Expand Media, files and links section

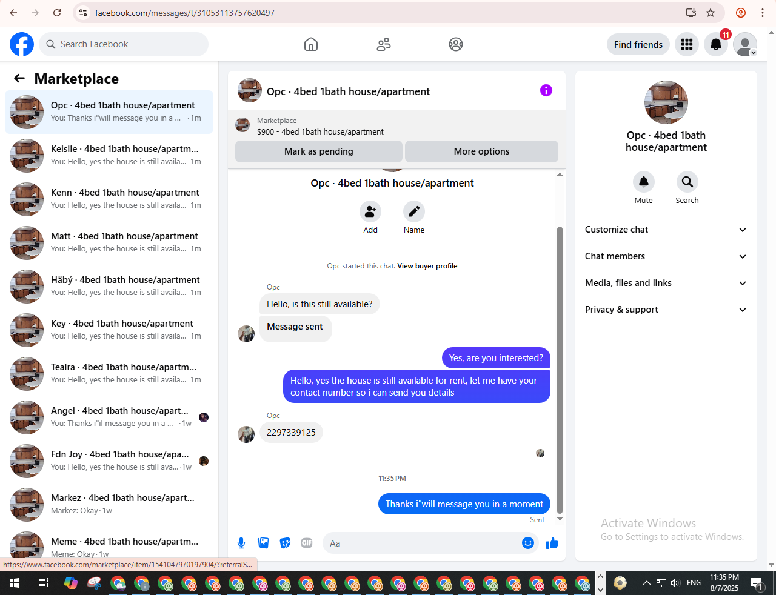tap(666, 283)
